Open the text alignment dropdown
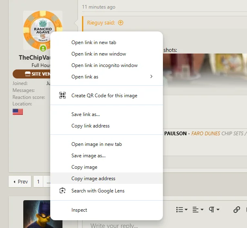The width and height of the screenshot is (247, 228). 198,210
